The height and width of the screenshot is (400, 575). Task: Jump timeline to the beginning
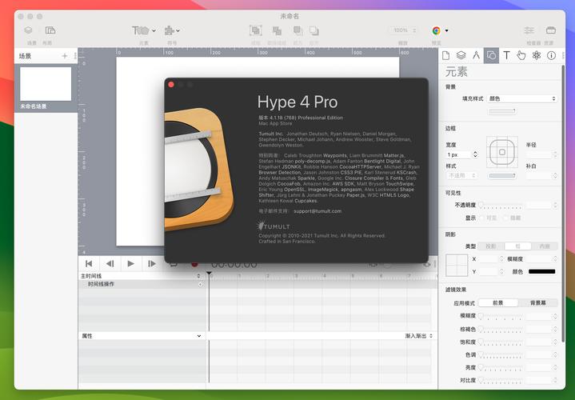89,263
